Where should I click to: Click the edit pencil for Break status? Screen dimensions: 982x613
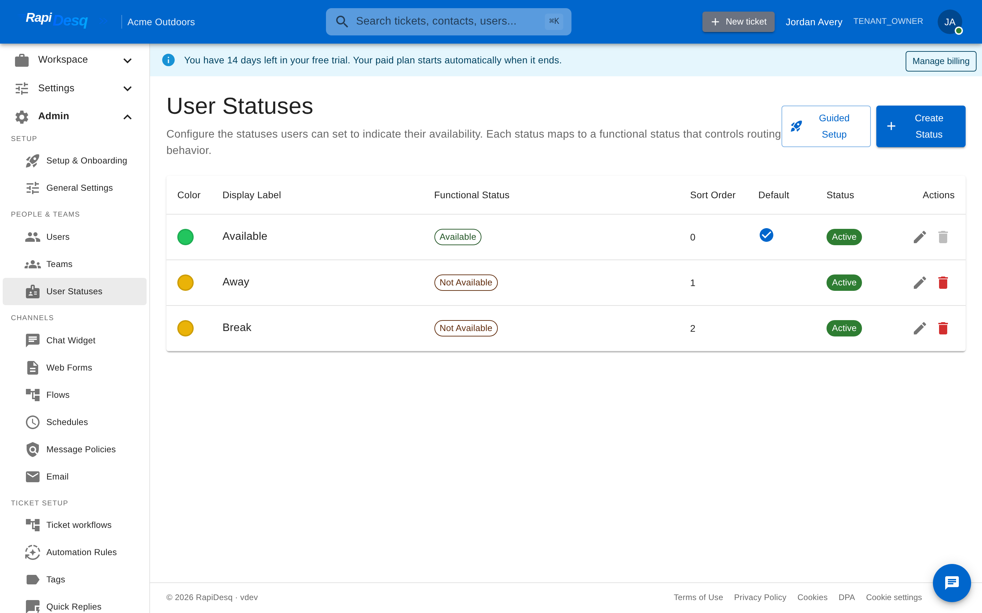coord(920,328)
